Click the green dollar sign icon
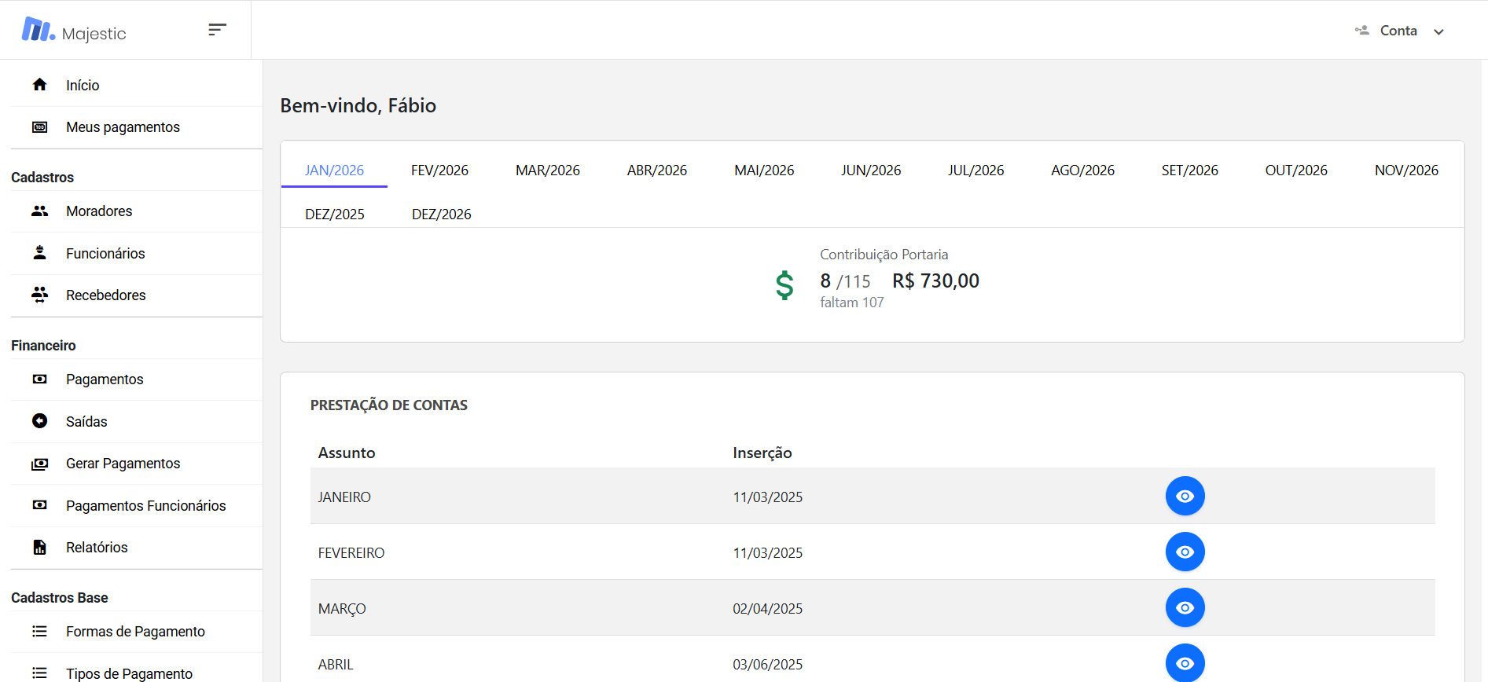 [784, 285]
